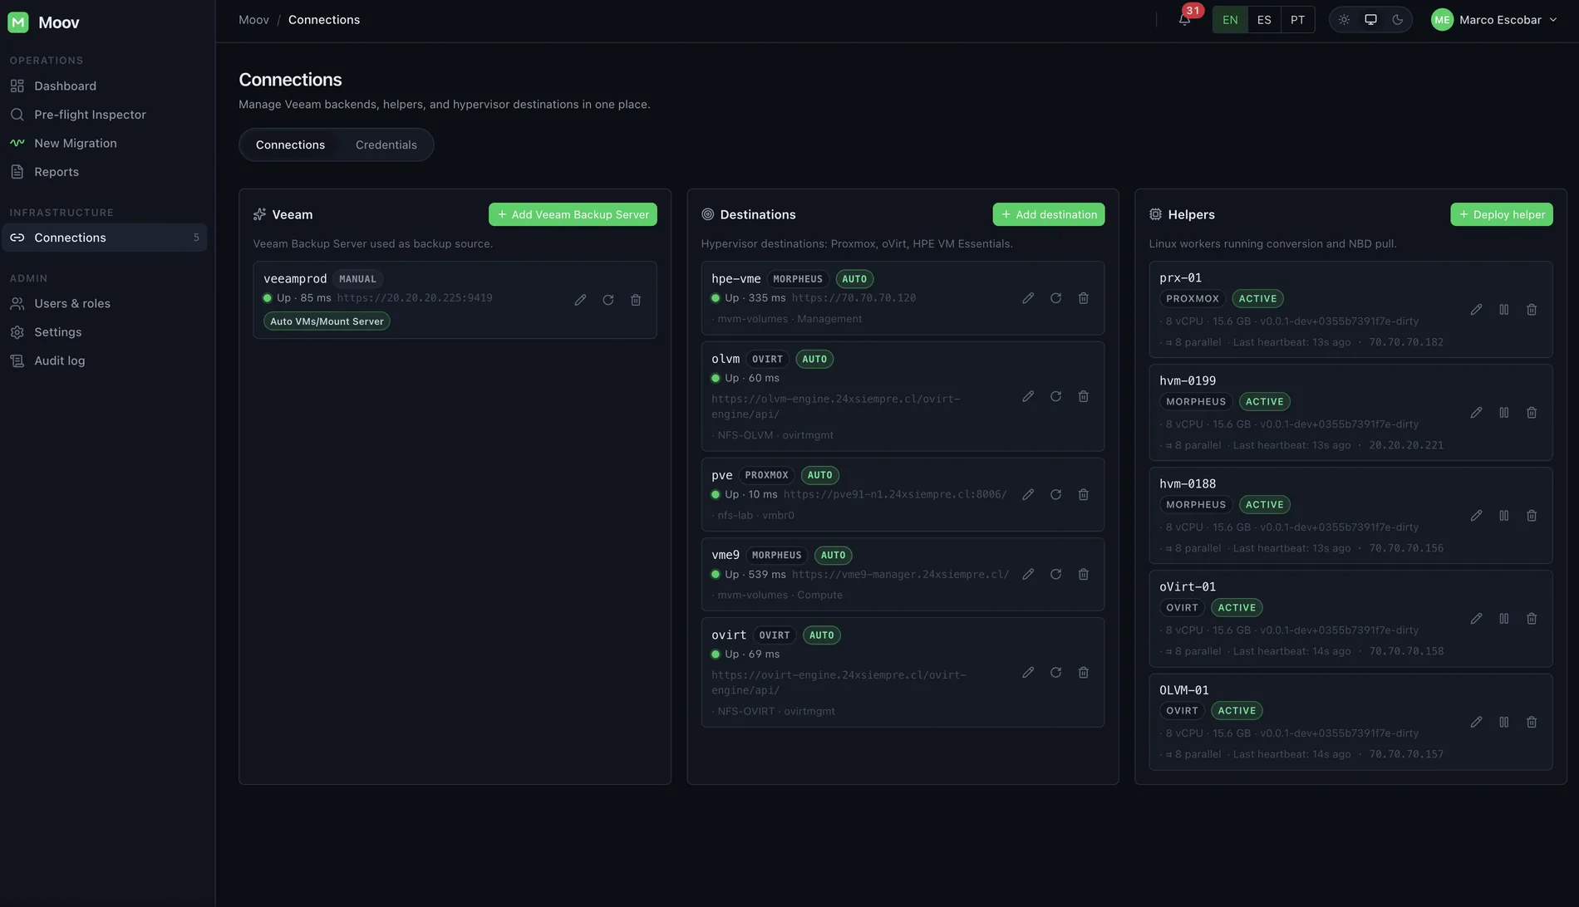Refresh the olvm destination status
The width and height of the screenshot is (1579, 907).
[x=1055, y=396]
